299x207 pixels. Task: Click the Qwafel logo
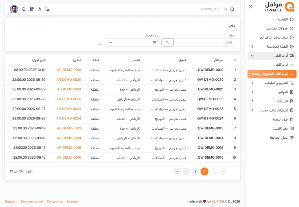pos(280,7)
